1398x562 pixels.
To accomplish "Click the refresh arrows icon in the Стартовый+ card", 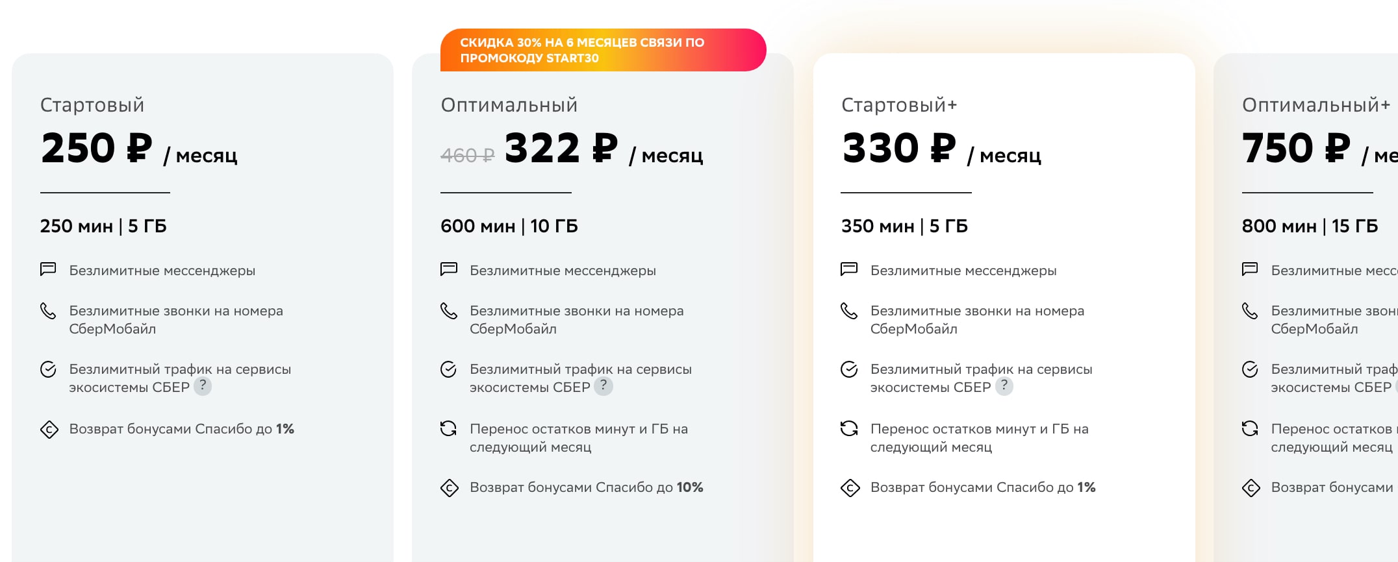I will [x=850, y=428].
